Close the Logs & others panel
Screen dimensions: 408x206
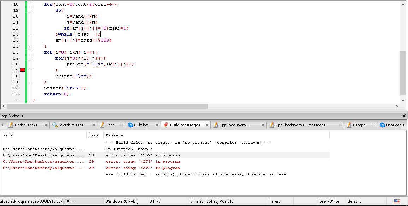click(x=404, y=116)
